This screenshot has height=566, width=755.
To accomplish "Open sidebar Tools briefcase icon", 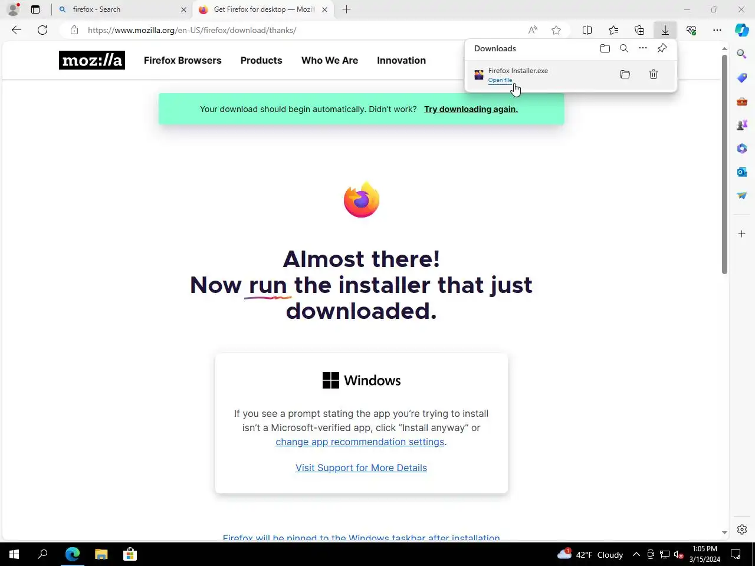I will click(742, 101).
